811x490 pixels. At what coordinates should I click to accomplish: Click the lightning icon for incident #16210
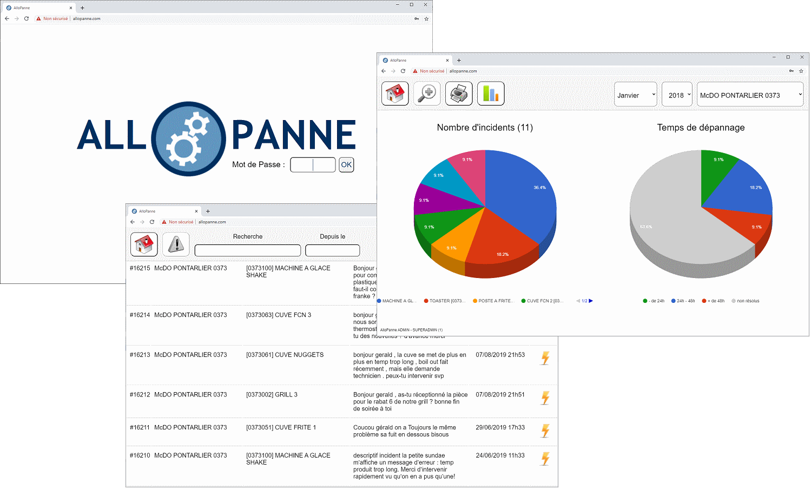[x=545, y=459]
